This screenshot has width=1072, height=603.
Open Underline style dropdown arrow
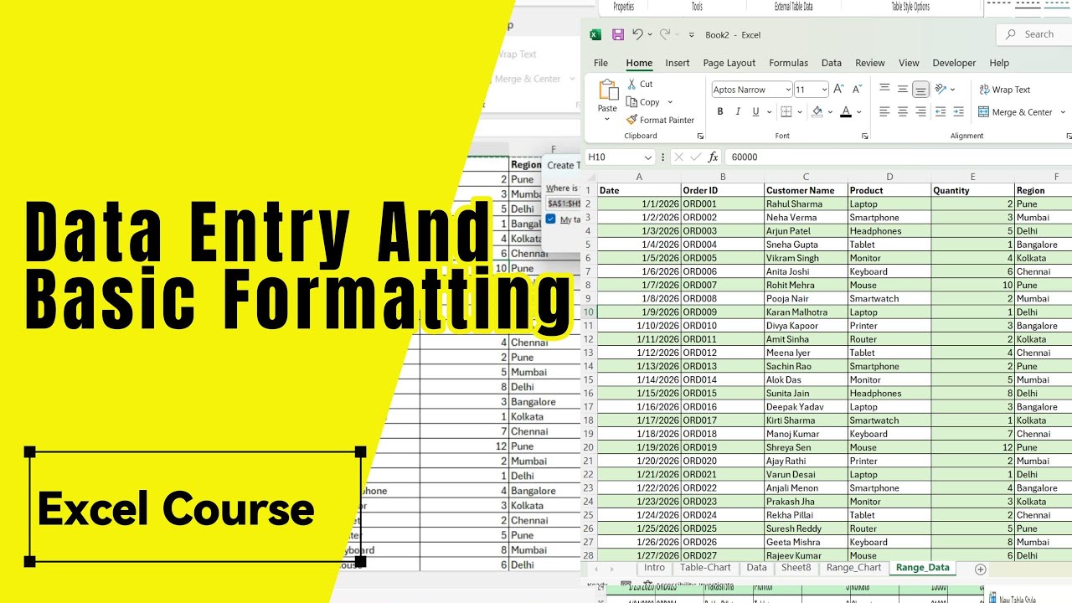click(x=768, y=112)
